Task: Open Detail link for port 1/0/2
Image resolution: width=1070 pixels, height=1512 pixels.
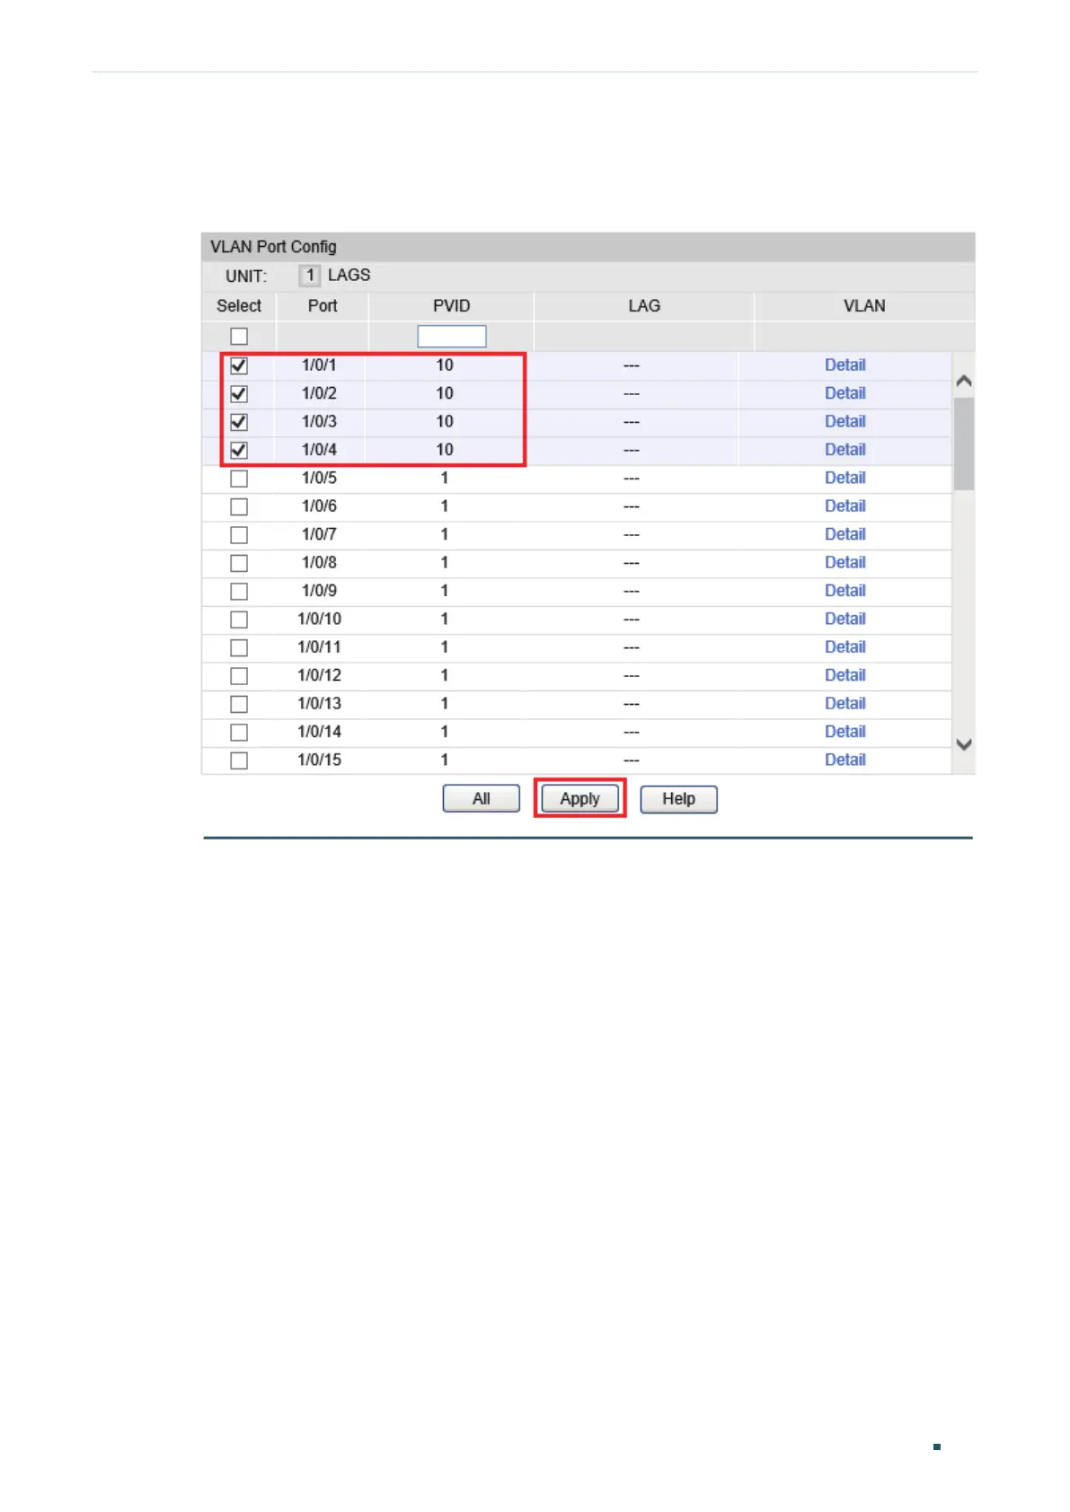Action: pos(845,393)
